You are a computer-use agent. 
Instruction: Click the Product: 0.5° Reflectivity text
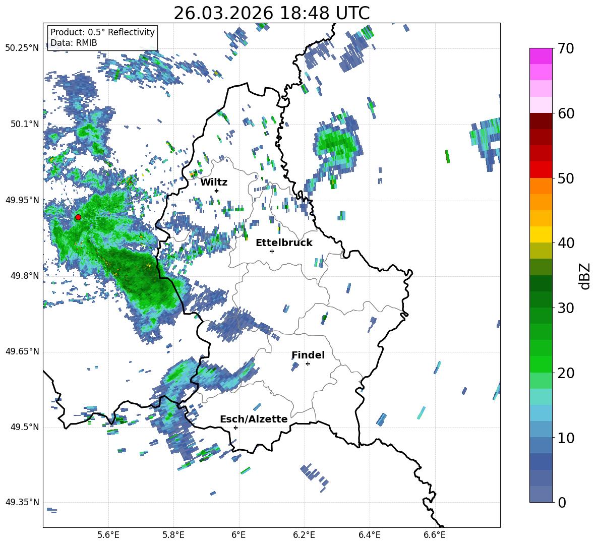click(102, 32)
